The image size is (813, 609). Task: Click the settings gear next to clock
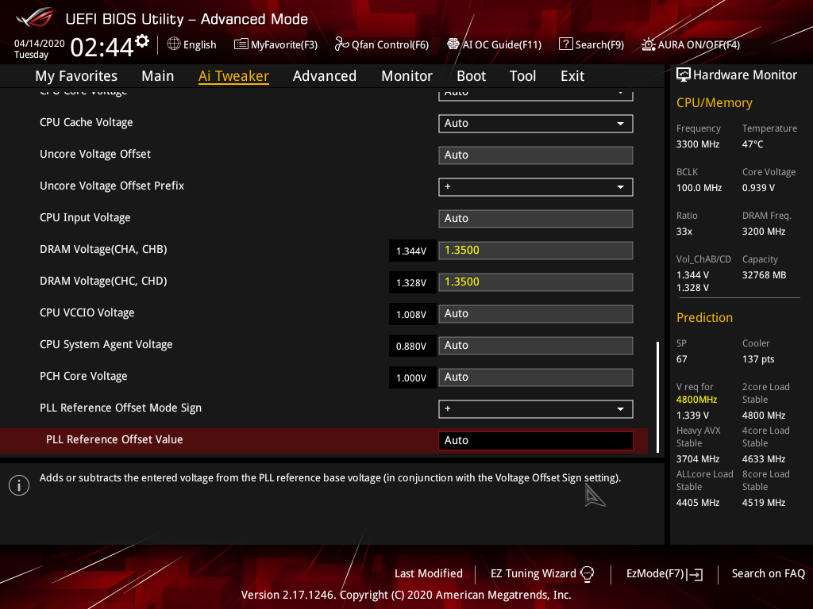point(142,41)
